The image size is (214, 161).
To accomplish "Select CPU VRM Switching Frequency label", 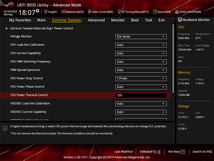I will pos(30,62).
